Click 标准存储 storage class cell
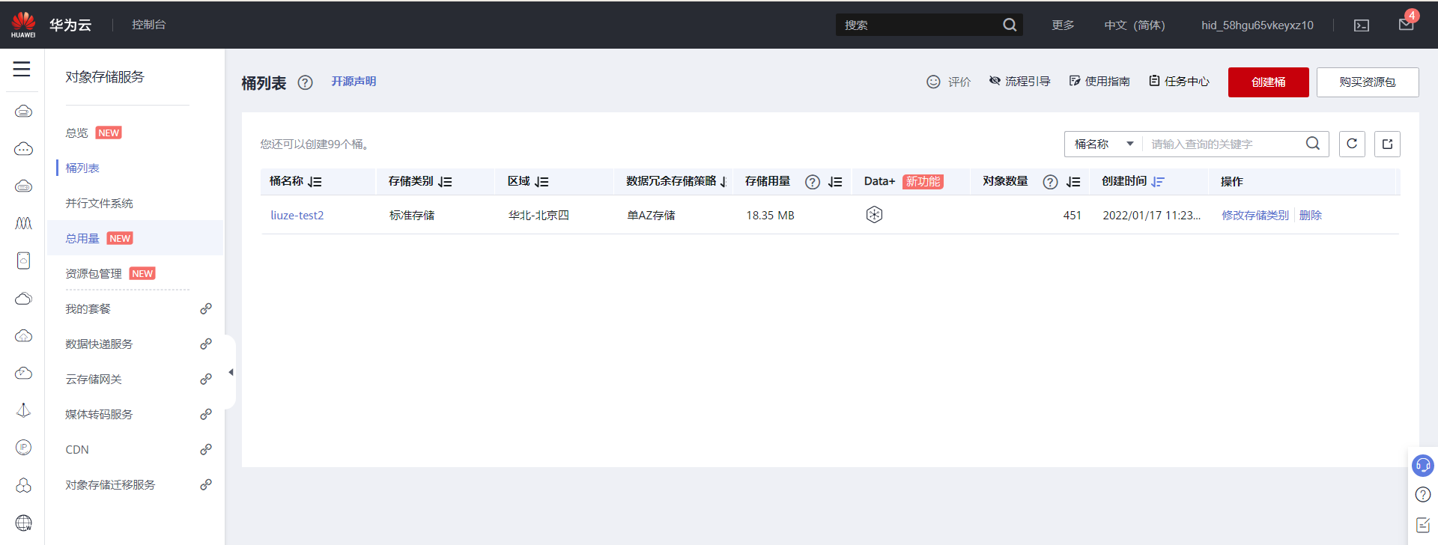The height and width of the screenshot is (545, 1438). pos(412,215)
